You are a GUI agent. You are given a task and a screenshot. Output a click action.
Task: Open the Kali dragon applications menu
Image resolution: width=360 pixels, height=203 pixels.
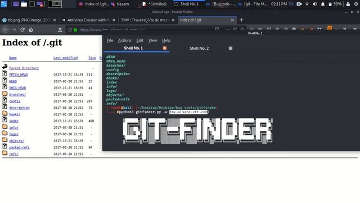(4, 4)
